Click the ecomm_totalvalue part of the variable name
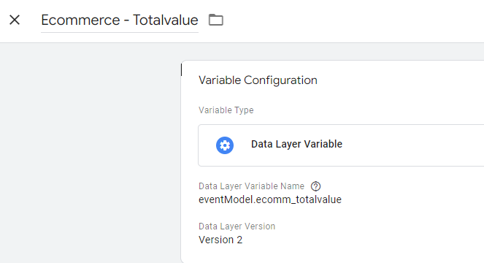The height and width of the screenshot is (263, 484). coord(299,199)
